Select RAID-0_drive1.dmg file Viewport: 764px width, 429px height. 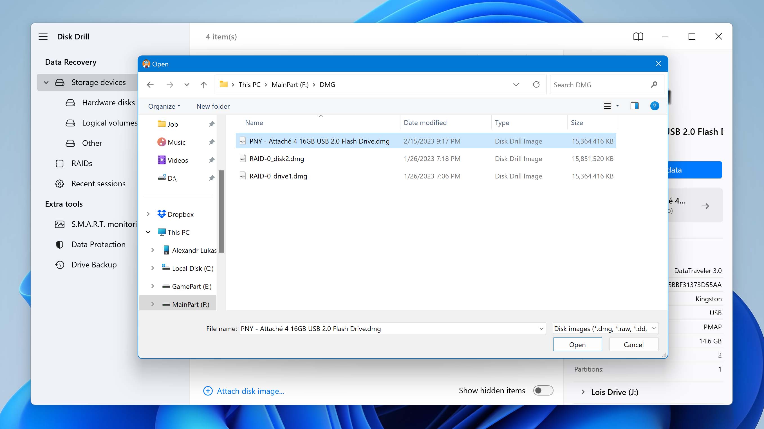pos(426,176)
